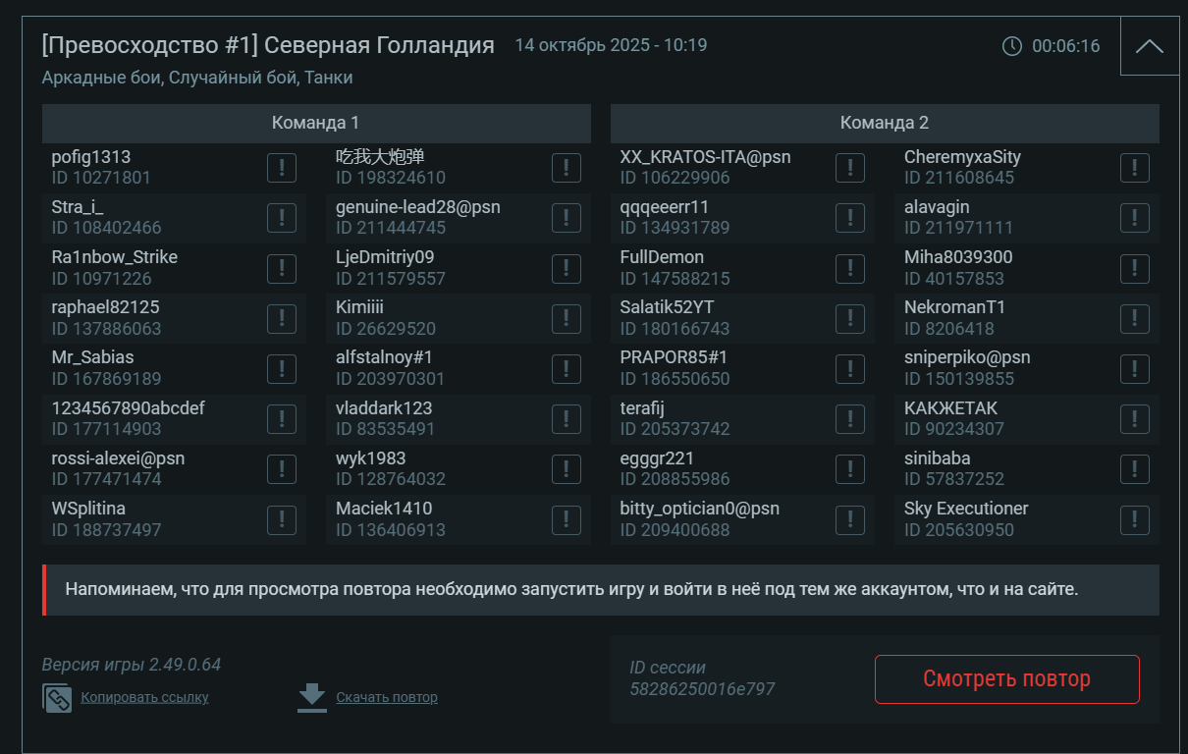Report player sniperpiko@psn
Screen dimensions: 1188x754
(1134, 369)
